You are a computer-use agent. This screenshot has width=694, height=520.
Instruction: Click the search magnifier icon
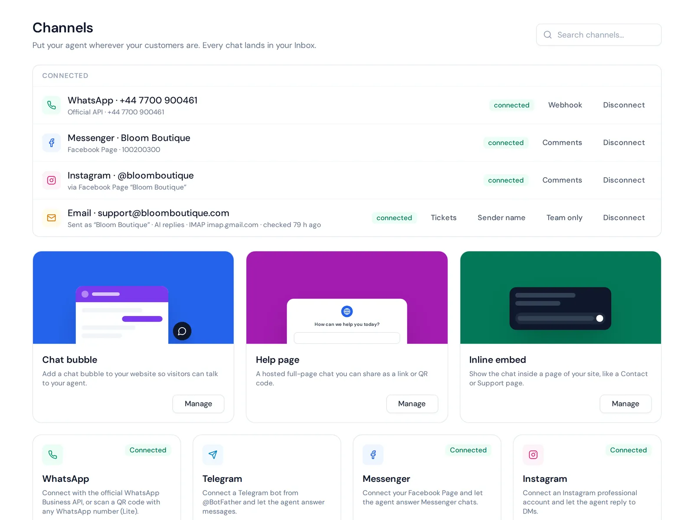(548, 35)
